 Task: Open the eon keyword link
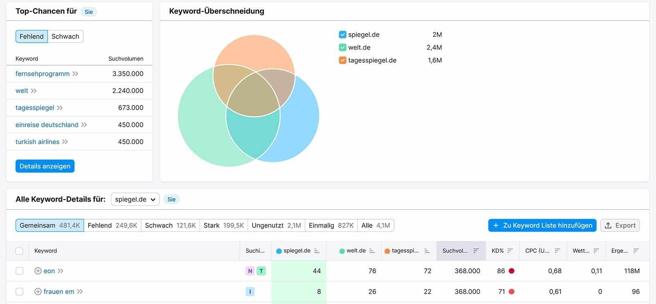49,271
